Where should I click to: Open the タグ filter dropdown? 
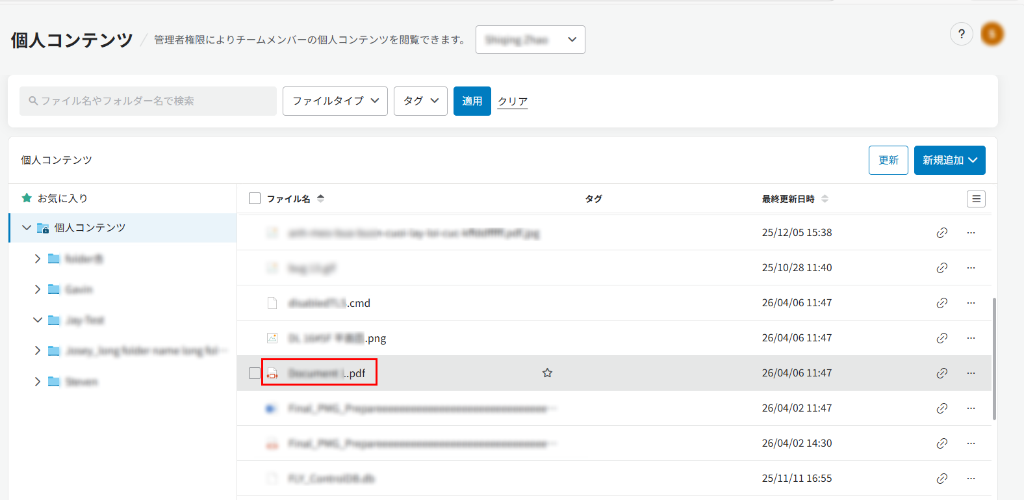click(x=420, y=101)
